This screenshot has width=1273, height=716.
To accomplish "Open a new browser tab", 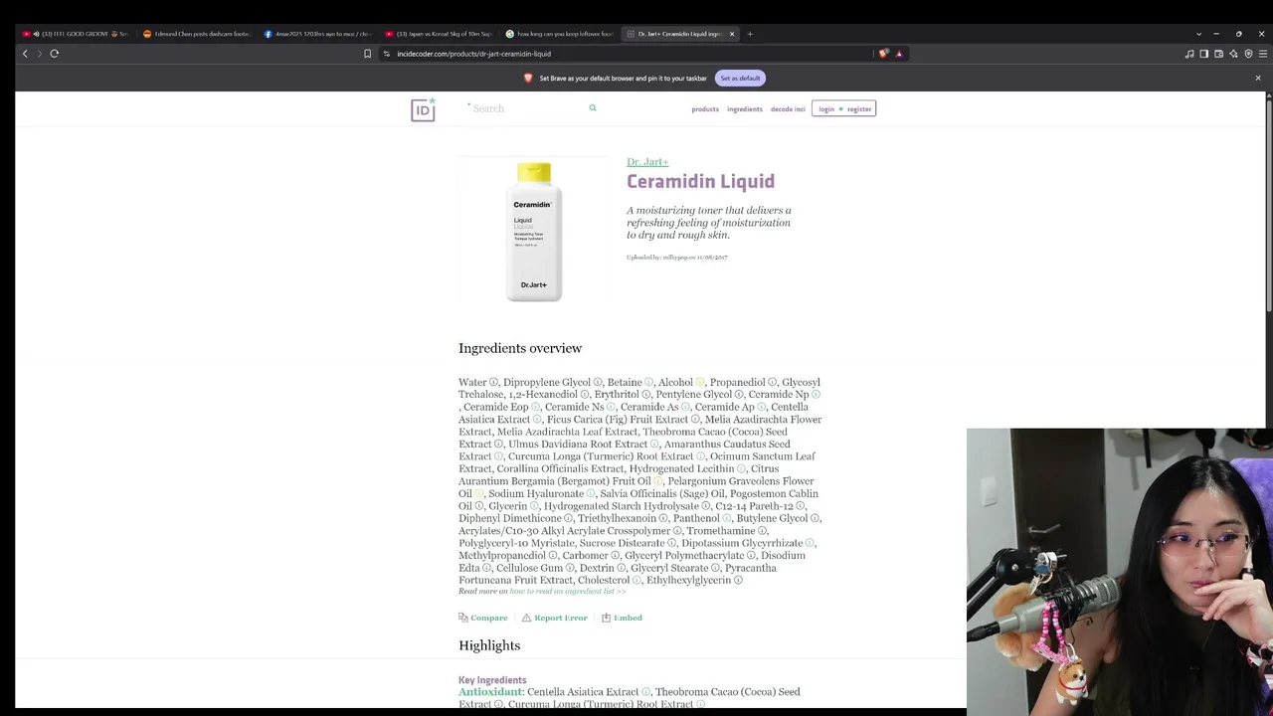I will tap(750, 34).
